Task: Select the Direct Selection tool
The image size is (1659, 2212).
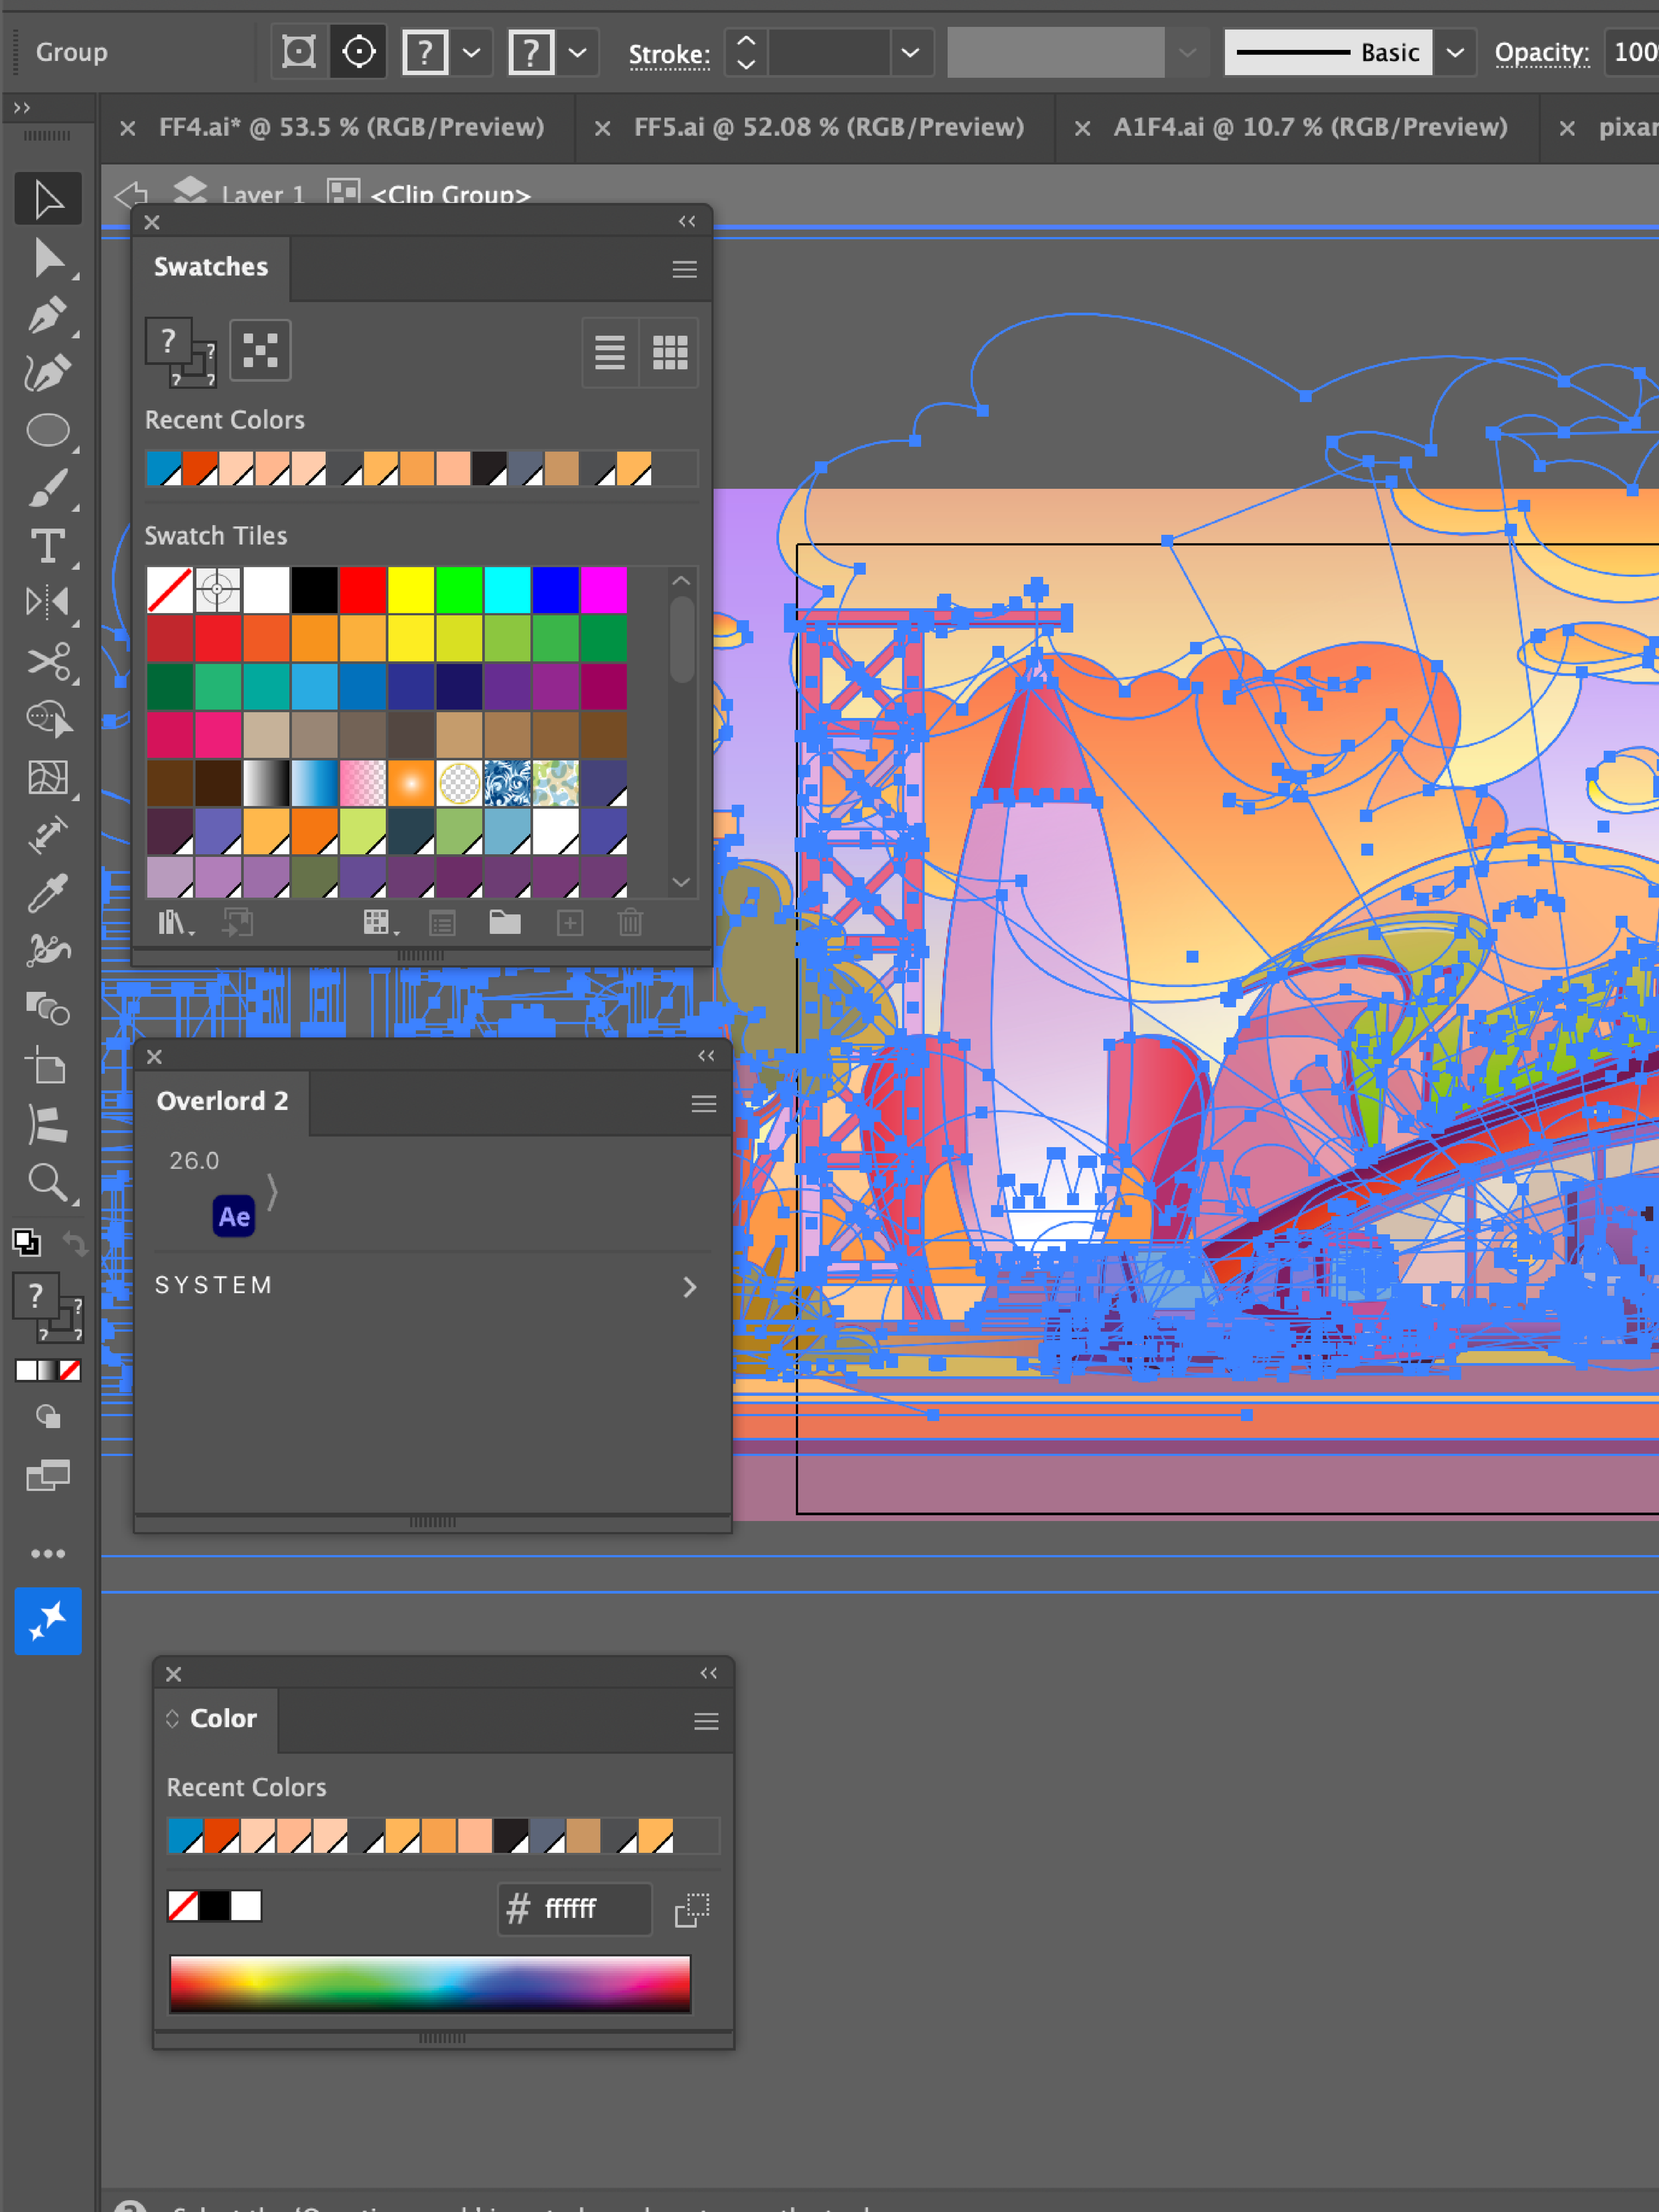Action: point(47,258)
